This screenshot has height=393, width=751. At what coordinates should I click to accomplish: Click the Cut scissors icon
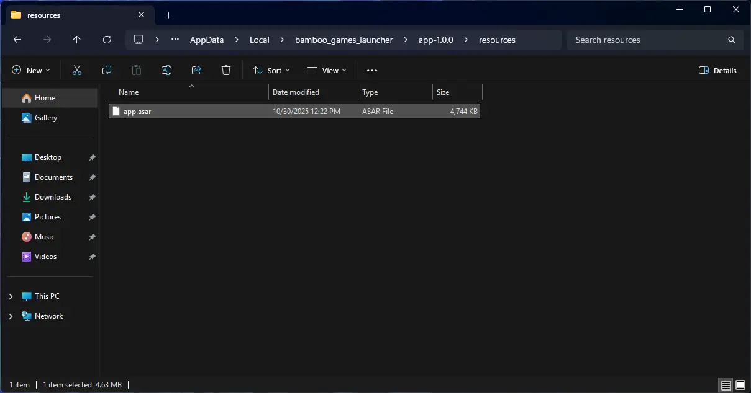(77, 71)
